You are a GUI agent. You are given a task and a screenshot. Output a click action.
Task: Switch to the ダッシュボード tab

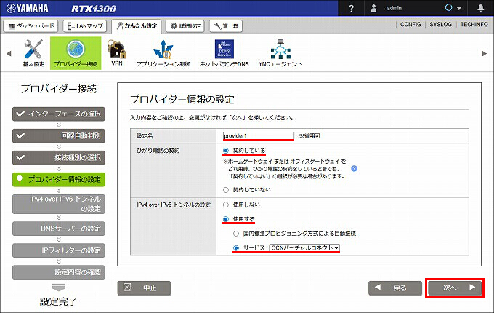(x=31, y=26)
